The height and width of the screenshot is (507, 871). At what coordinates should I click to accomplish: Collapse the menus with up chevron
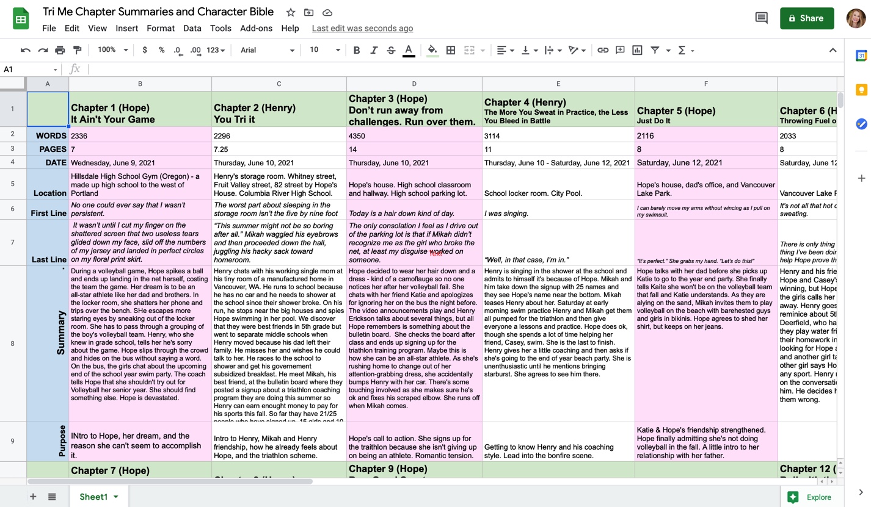[833, 50]
